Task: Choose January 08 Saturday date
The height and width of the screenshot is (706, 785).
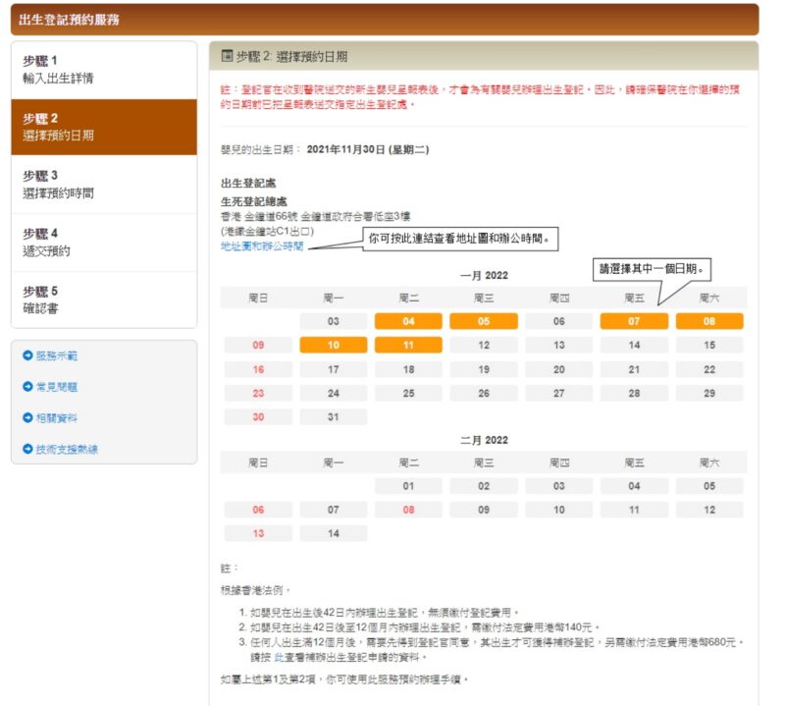Action: [708, 321]
